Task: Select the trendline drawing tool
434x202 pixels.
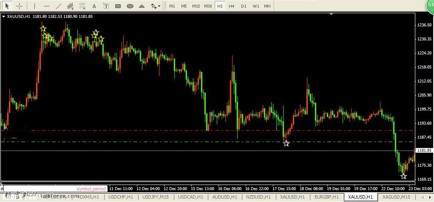Action: coord(58,6)
